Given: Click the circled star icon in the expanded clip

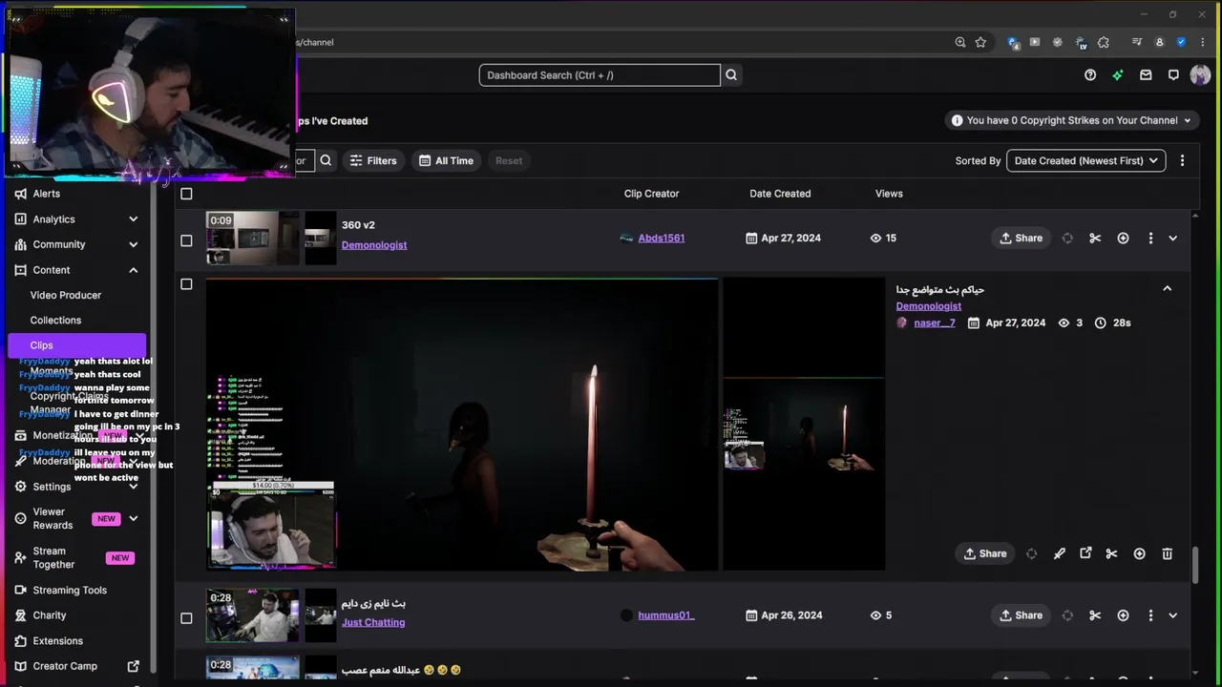Looking at the screenshot, I should tap(1139, 553).
